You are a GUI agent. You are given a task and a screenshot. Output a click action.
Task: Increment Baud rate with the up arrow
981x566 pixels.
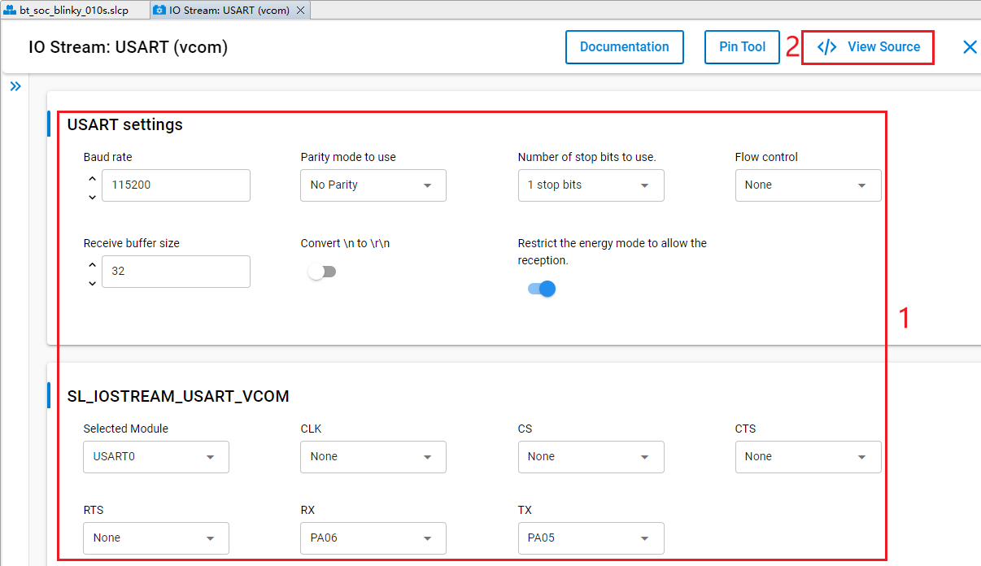92,177
